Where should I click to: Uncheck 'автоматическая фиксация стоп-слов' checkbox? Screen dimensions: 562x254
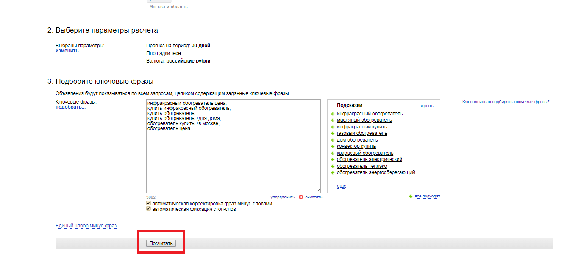[x=148, y=209]
